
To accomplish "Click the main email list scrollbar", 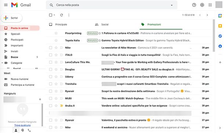I will (x=214, y=35).
